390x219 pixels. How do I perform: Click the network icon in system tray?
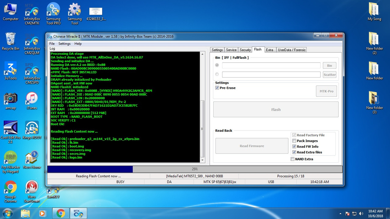[355, 214]
